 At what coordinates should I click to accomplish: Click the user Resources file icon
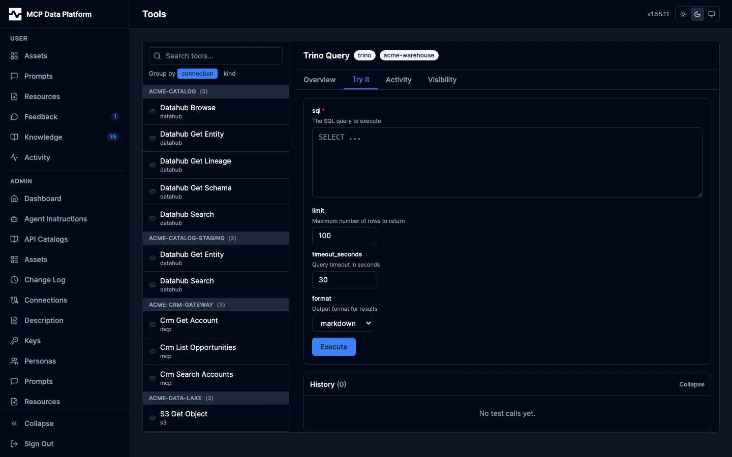(x=14, y=96)
